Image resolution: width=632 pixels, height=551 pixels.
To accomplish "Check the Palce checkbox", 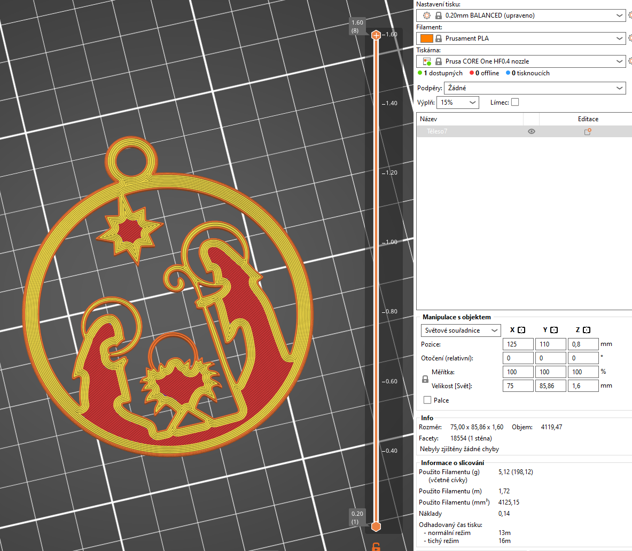I will (427, 400).
